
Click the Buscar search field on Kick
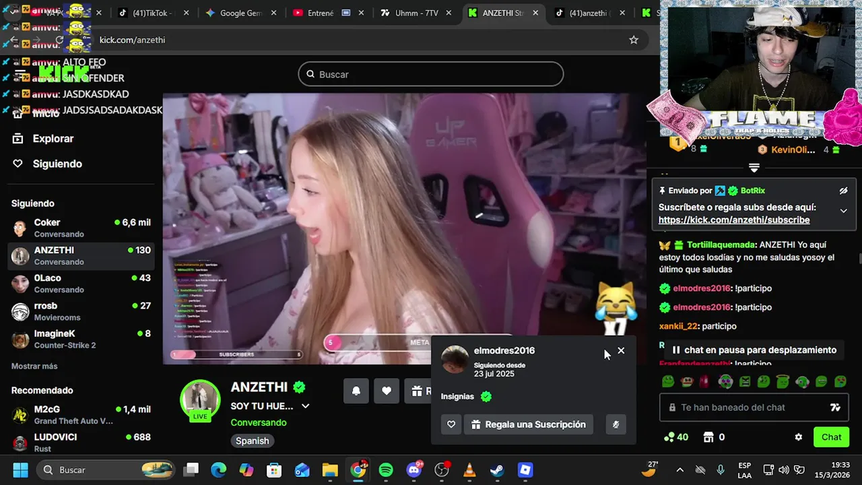(x=431, y=74)
